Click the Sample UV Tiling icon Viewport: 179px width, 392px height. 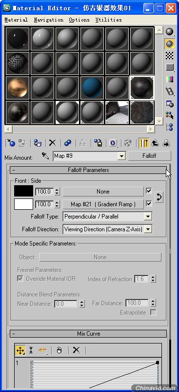click(x=170, y=67)
